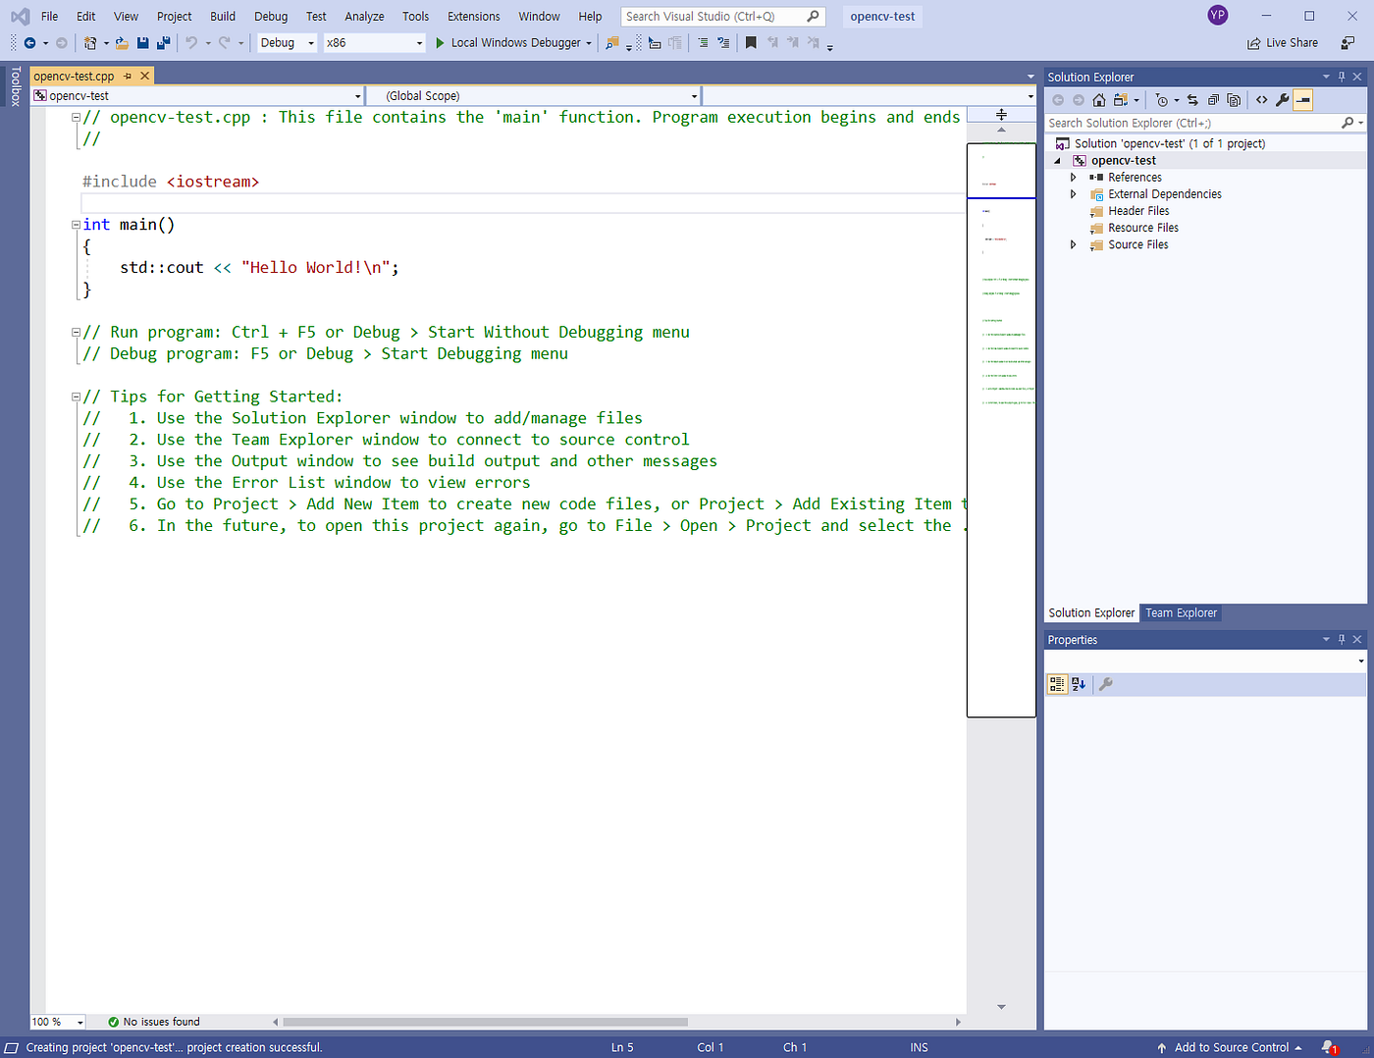Click the Navigate Backward arrow icon
Viewport: 1374px width, 1058px height.
(29, 42)
